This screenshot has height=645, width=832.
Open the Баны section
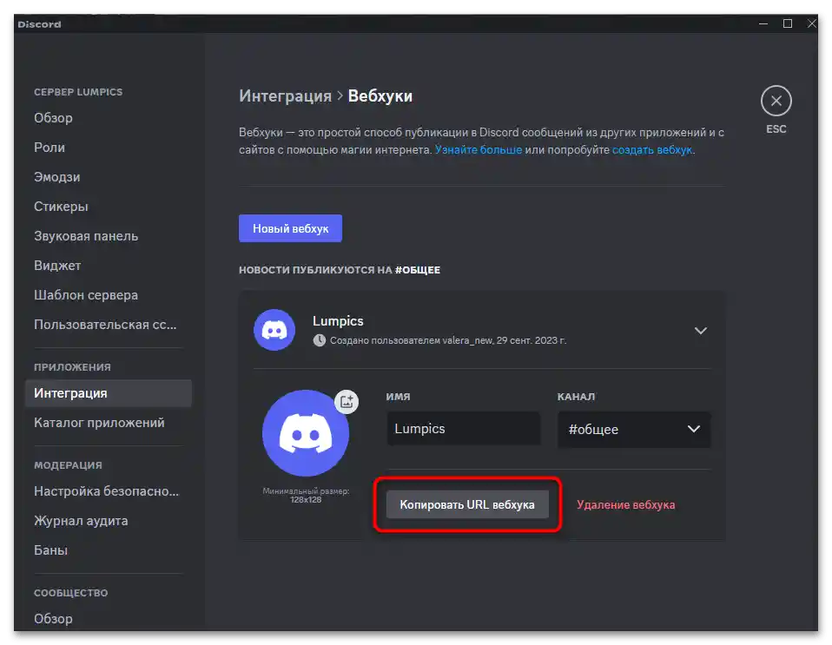(50, 550)
